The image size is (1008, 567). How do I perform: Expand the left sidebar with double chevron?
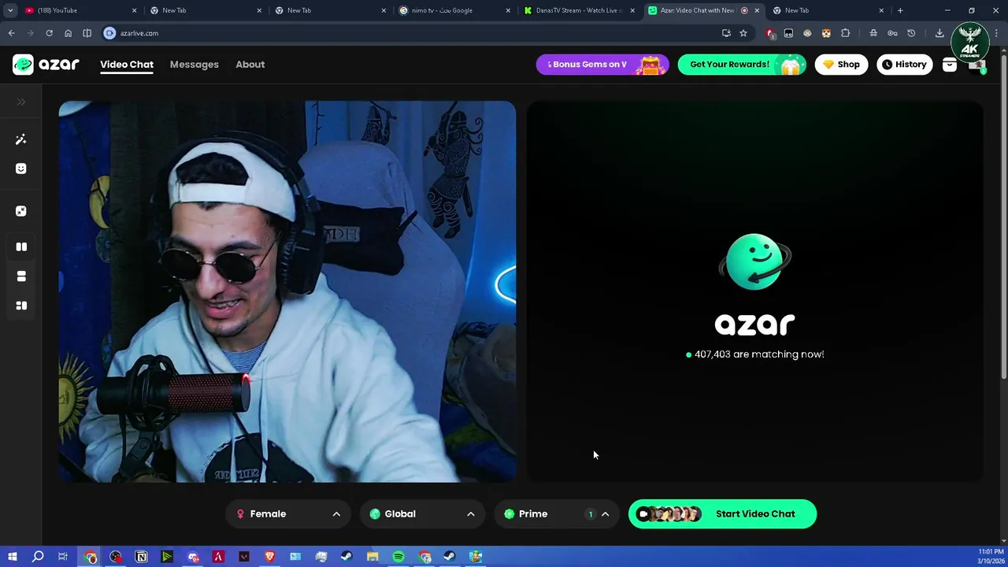point(21,102)
